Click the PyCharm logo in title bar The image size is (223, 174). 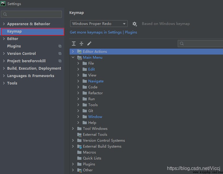tap(3, 4)
